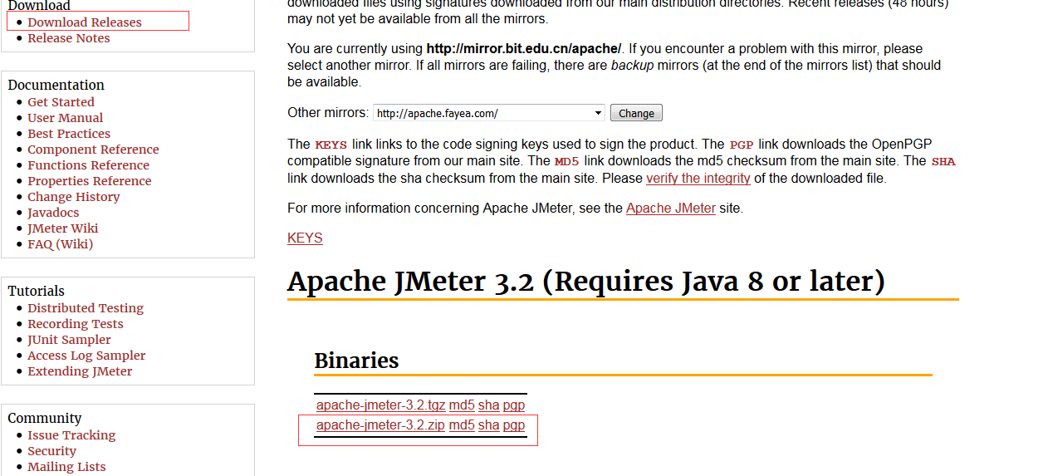Visit the Apache JMeter site link
Image resolution: width=1043 pixels, height=476 pixels.
[671, 209]
